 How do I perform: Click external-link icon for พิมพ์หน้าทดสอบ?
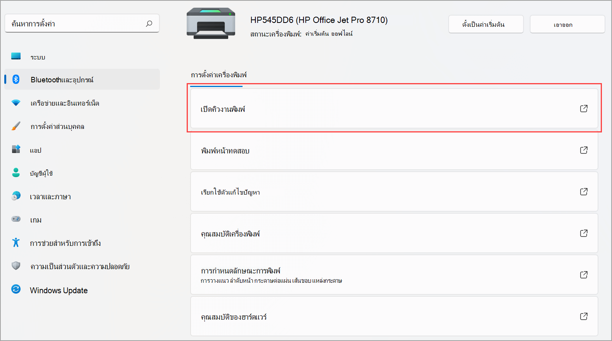(x=584, y=150)
